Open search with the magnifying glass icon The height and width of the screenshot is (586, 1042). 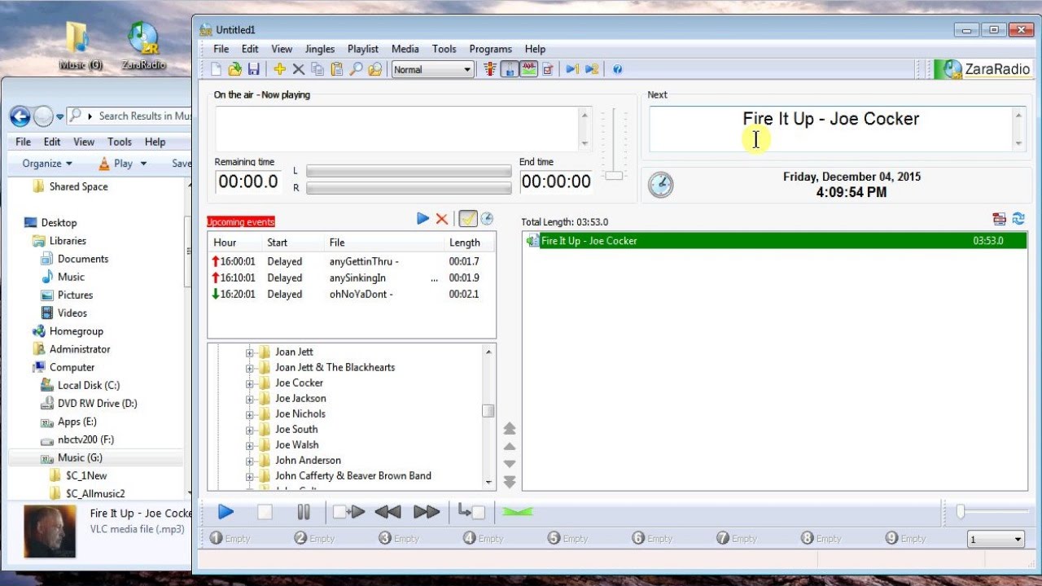[x=356, y=70]
